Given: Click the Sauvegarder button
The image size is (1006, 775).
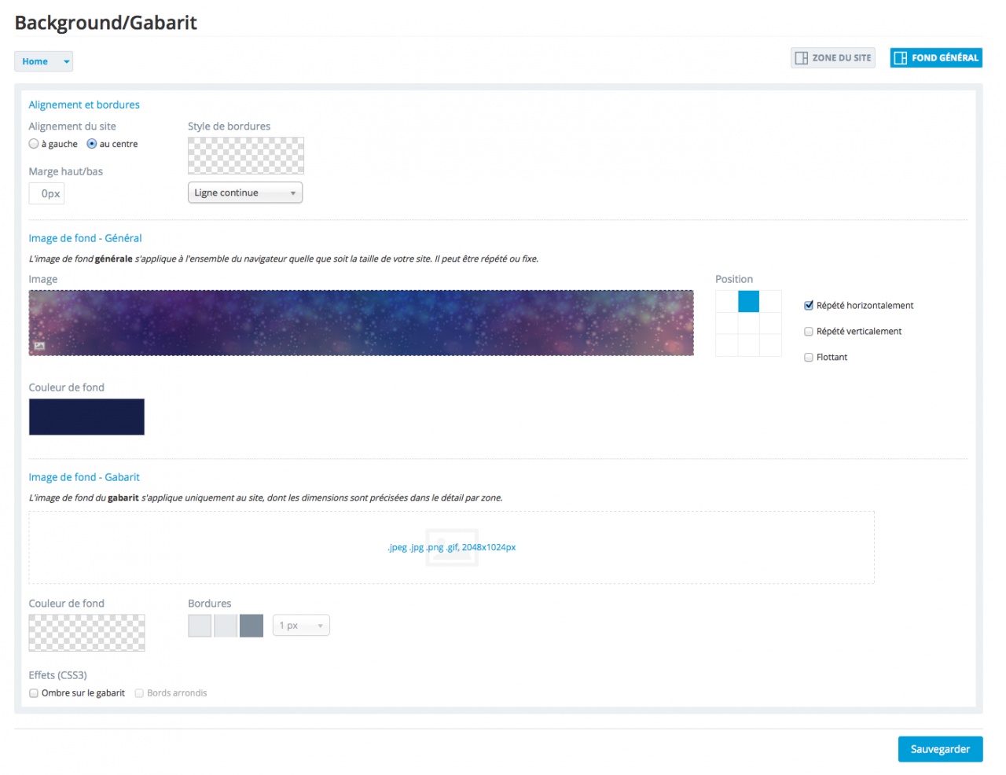Looking at the screenshot, I should click(940, 749).
